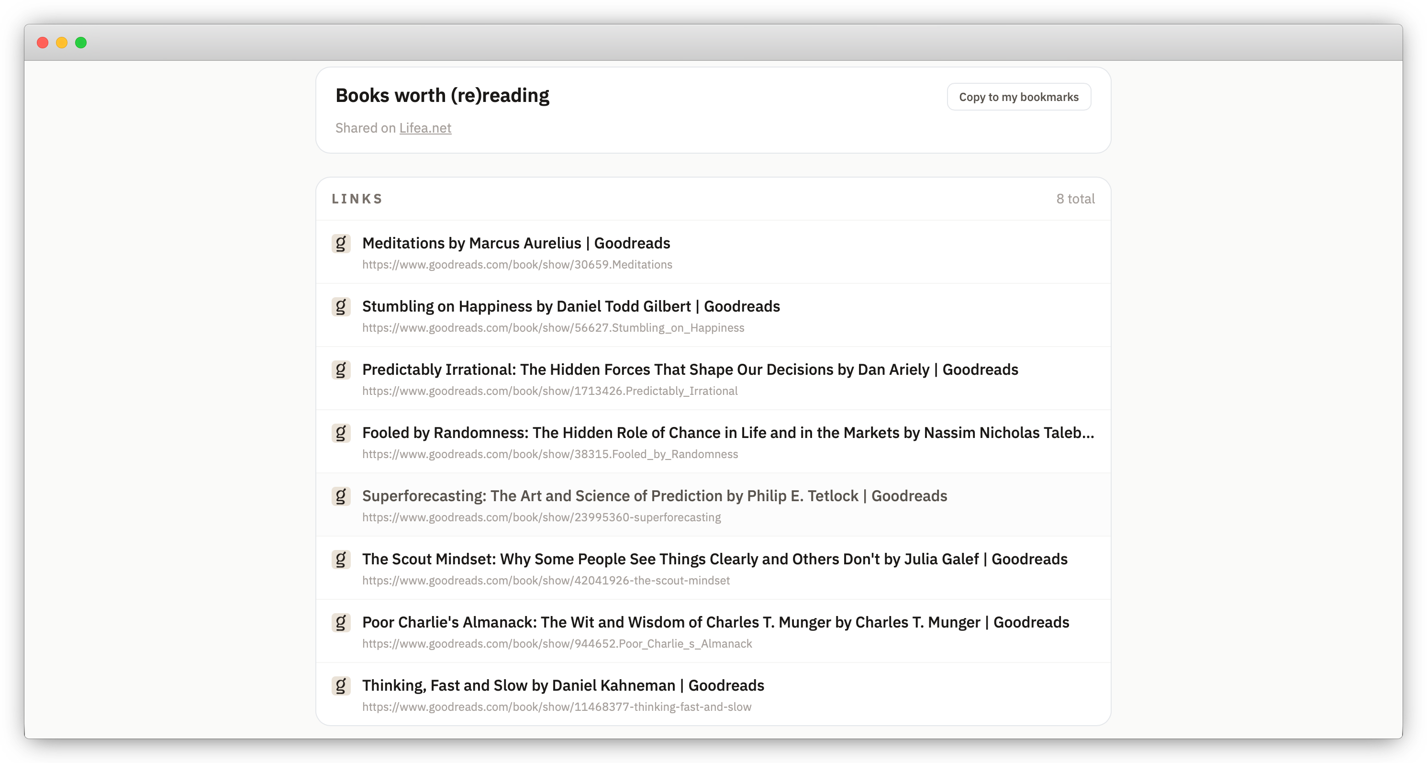Select the Books worth (re)reading title
Screen dimensions: 1427x763
443,95
